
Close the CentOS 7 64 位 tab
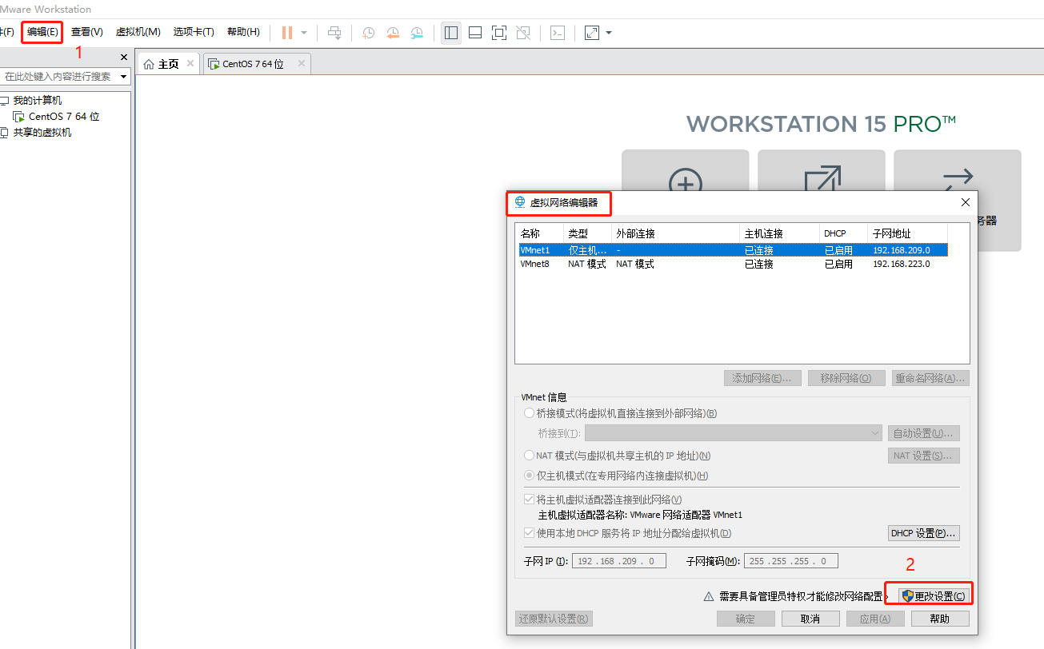tap(301, 63)
